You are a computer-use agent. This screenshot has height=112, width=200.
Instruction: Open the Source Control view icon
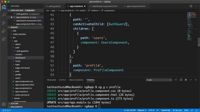tap(4, 23)
